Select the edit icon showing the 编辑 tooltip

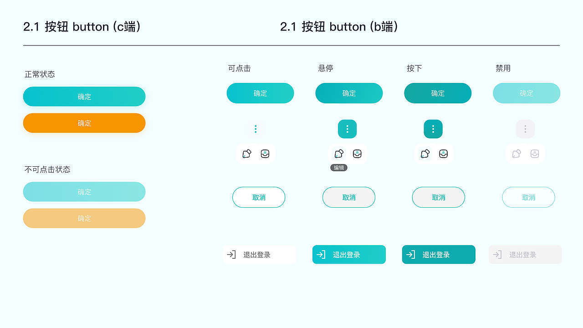[x=338, y=154]
